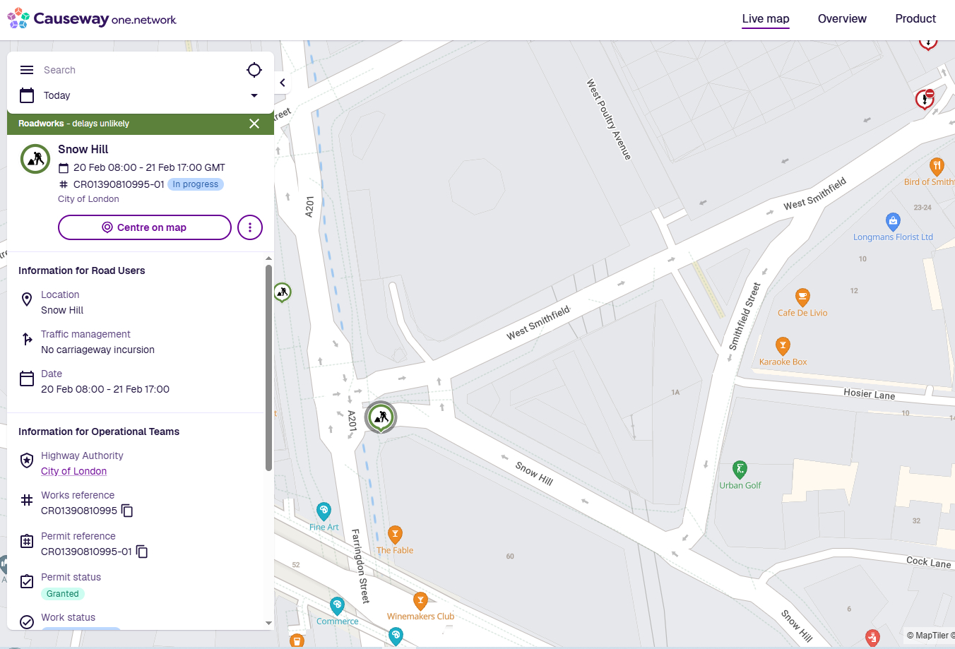This screenshot has height=649, width=955.
Task: Select the Cafe De Livio map pin
Action: [802, 297]
